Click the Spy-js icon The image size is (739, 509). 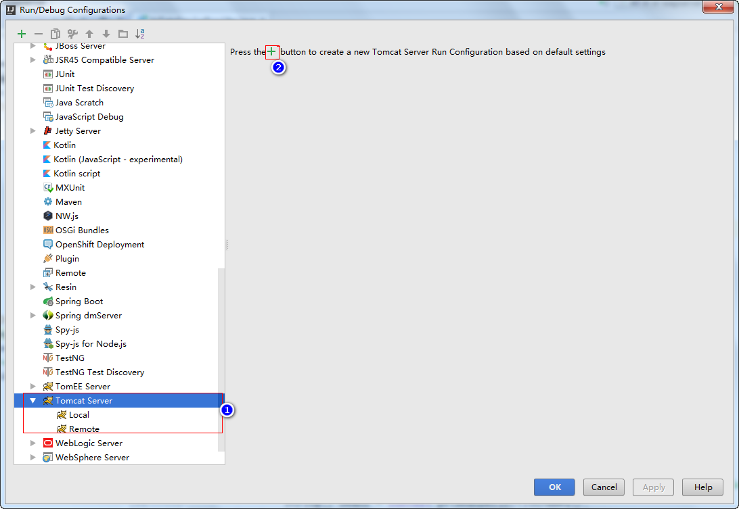[x=47, y=330]
